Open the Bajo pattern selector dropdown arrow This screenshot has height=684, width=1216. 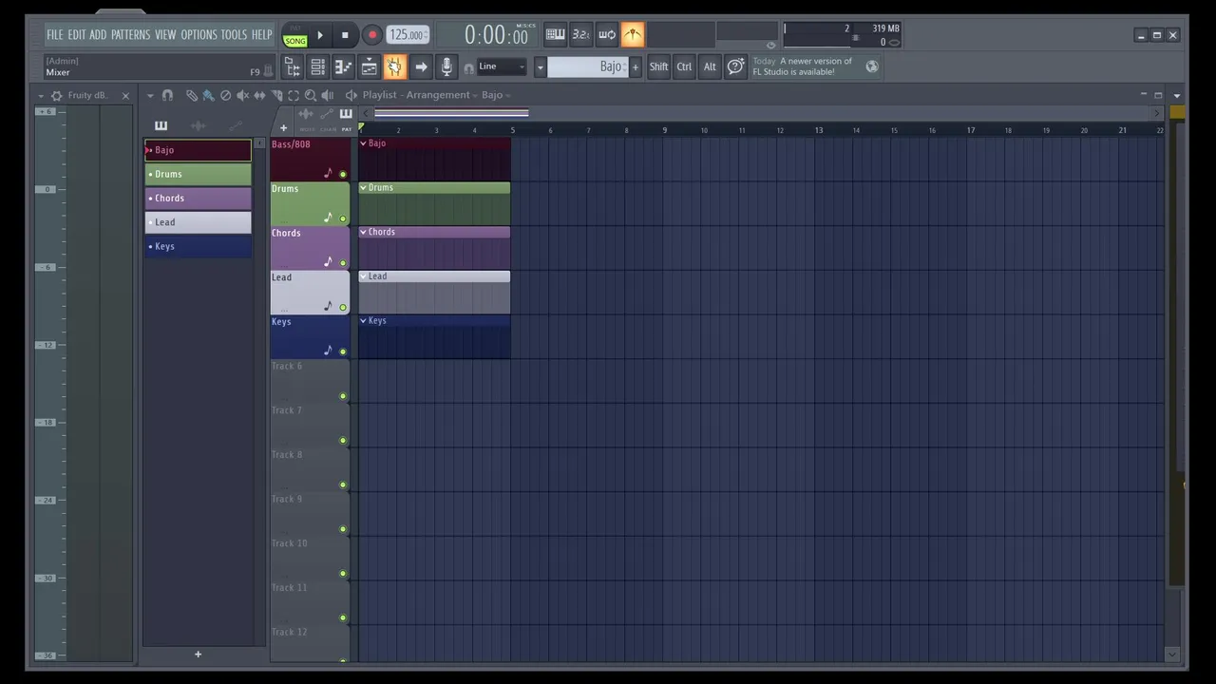pos(540,66)
